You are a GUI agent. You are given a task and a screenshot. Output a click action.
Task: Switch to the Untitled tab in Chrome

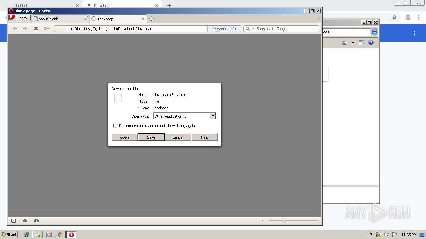[x=43, y=6]
